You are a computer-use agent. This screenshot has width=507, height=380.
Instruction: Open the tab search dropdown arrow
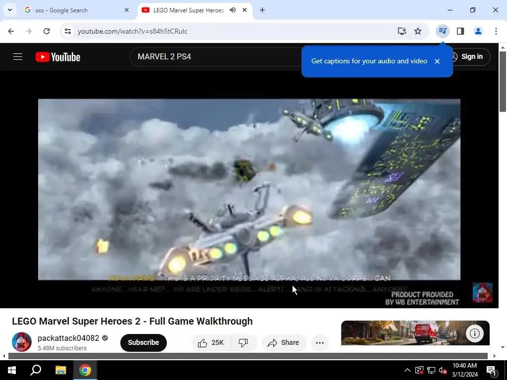click(10, 10)
